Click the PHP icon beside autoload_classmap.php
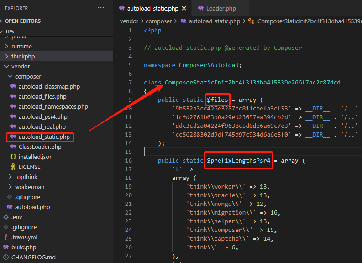Screen dimensions: 362x263 [x=13, y=86]
